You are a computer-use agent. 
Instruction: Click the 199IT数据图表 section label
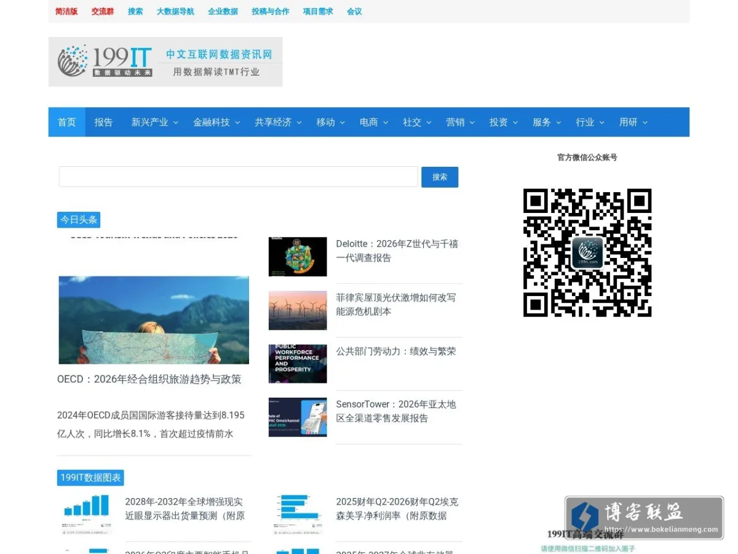point(90,477)
